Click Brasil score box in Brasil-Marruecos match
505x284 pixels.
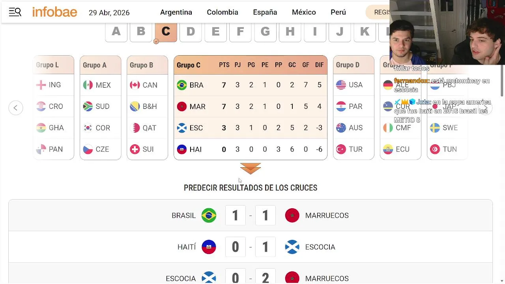click(x=236, y=215)
